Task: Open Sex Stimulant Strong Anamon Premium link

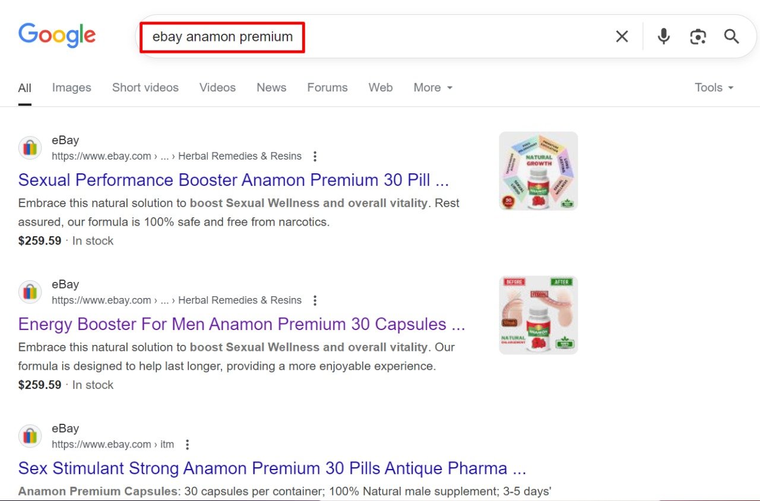Action: click(272, 468)
